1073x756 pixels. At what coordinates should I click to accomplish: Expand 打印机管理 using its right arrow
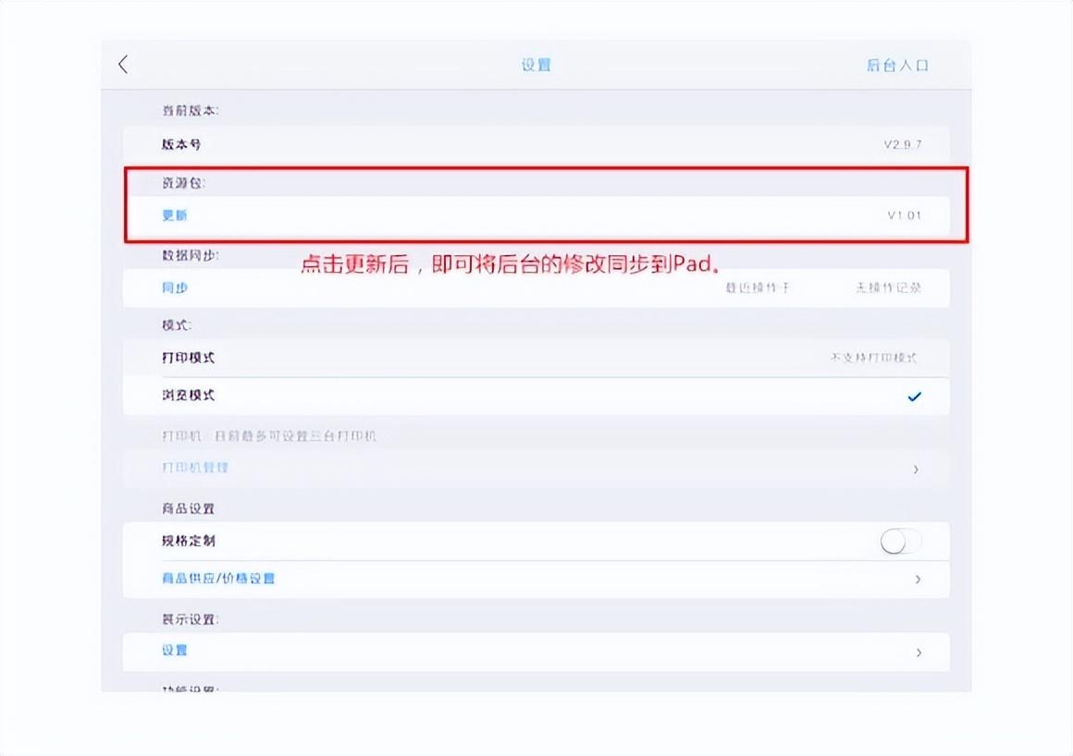tap(918, 469)
